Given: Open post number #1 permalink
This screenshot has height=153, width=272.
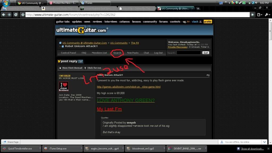Looking at the screenshot, I should coord(208,75).
